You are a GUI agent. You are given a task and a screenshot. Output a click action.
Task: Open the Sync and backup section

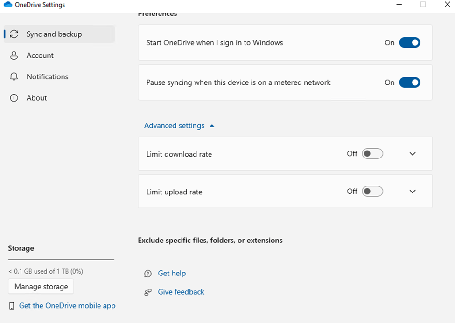tap(59, 34)
